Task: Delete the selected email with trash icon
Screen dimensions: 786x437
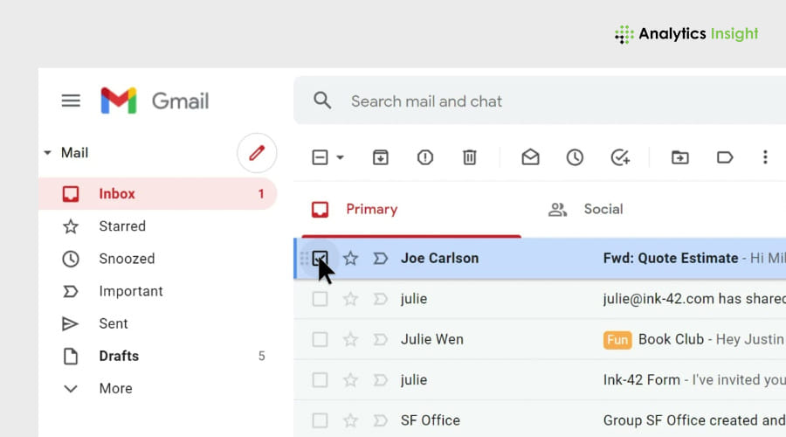Action: 470,157
